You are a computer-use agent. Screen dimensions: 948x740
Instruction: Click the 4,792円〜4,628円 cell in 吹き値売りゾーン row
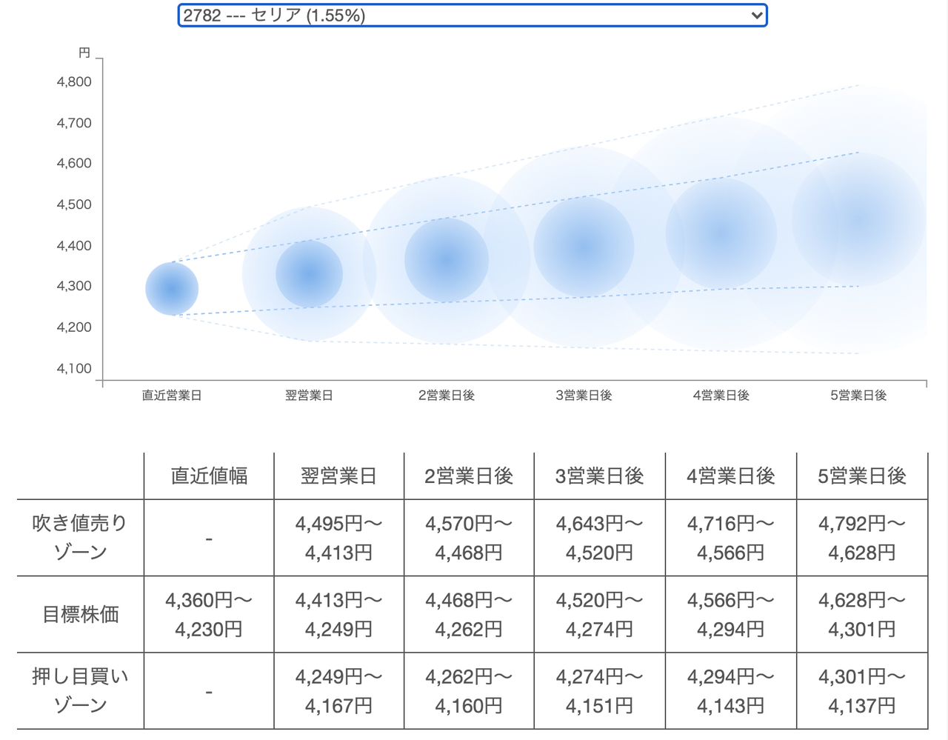pyautogui.click(x=862, y=538)
